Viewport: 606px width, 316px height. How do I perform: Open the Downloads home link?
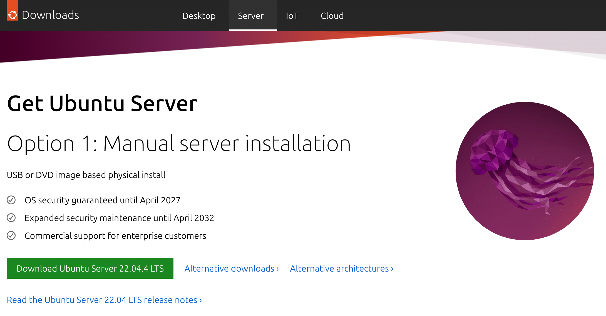50,15
